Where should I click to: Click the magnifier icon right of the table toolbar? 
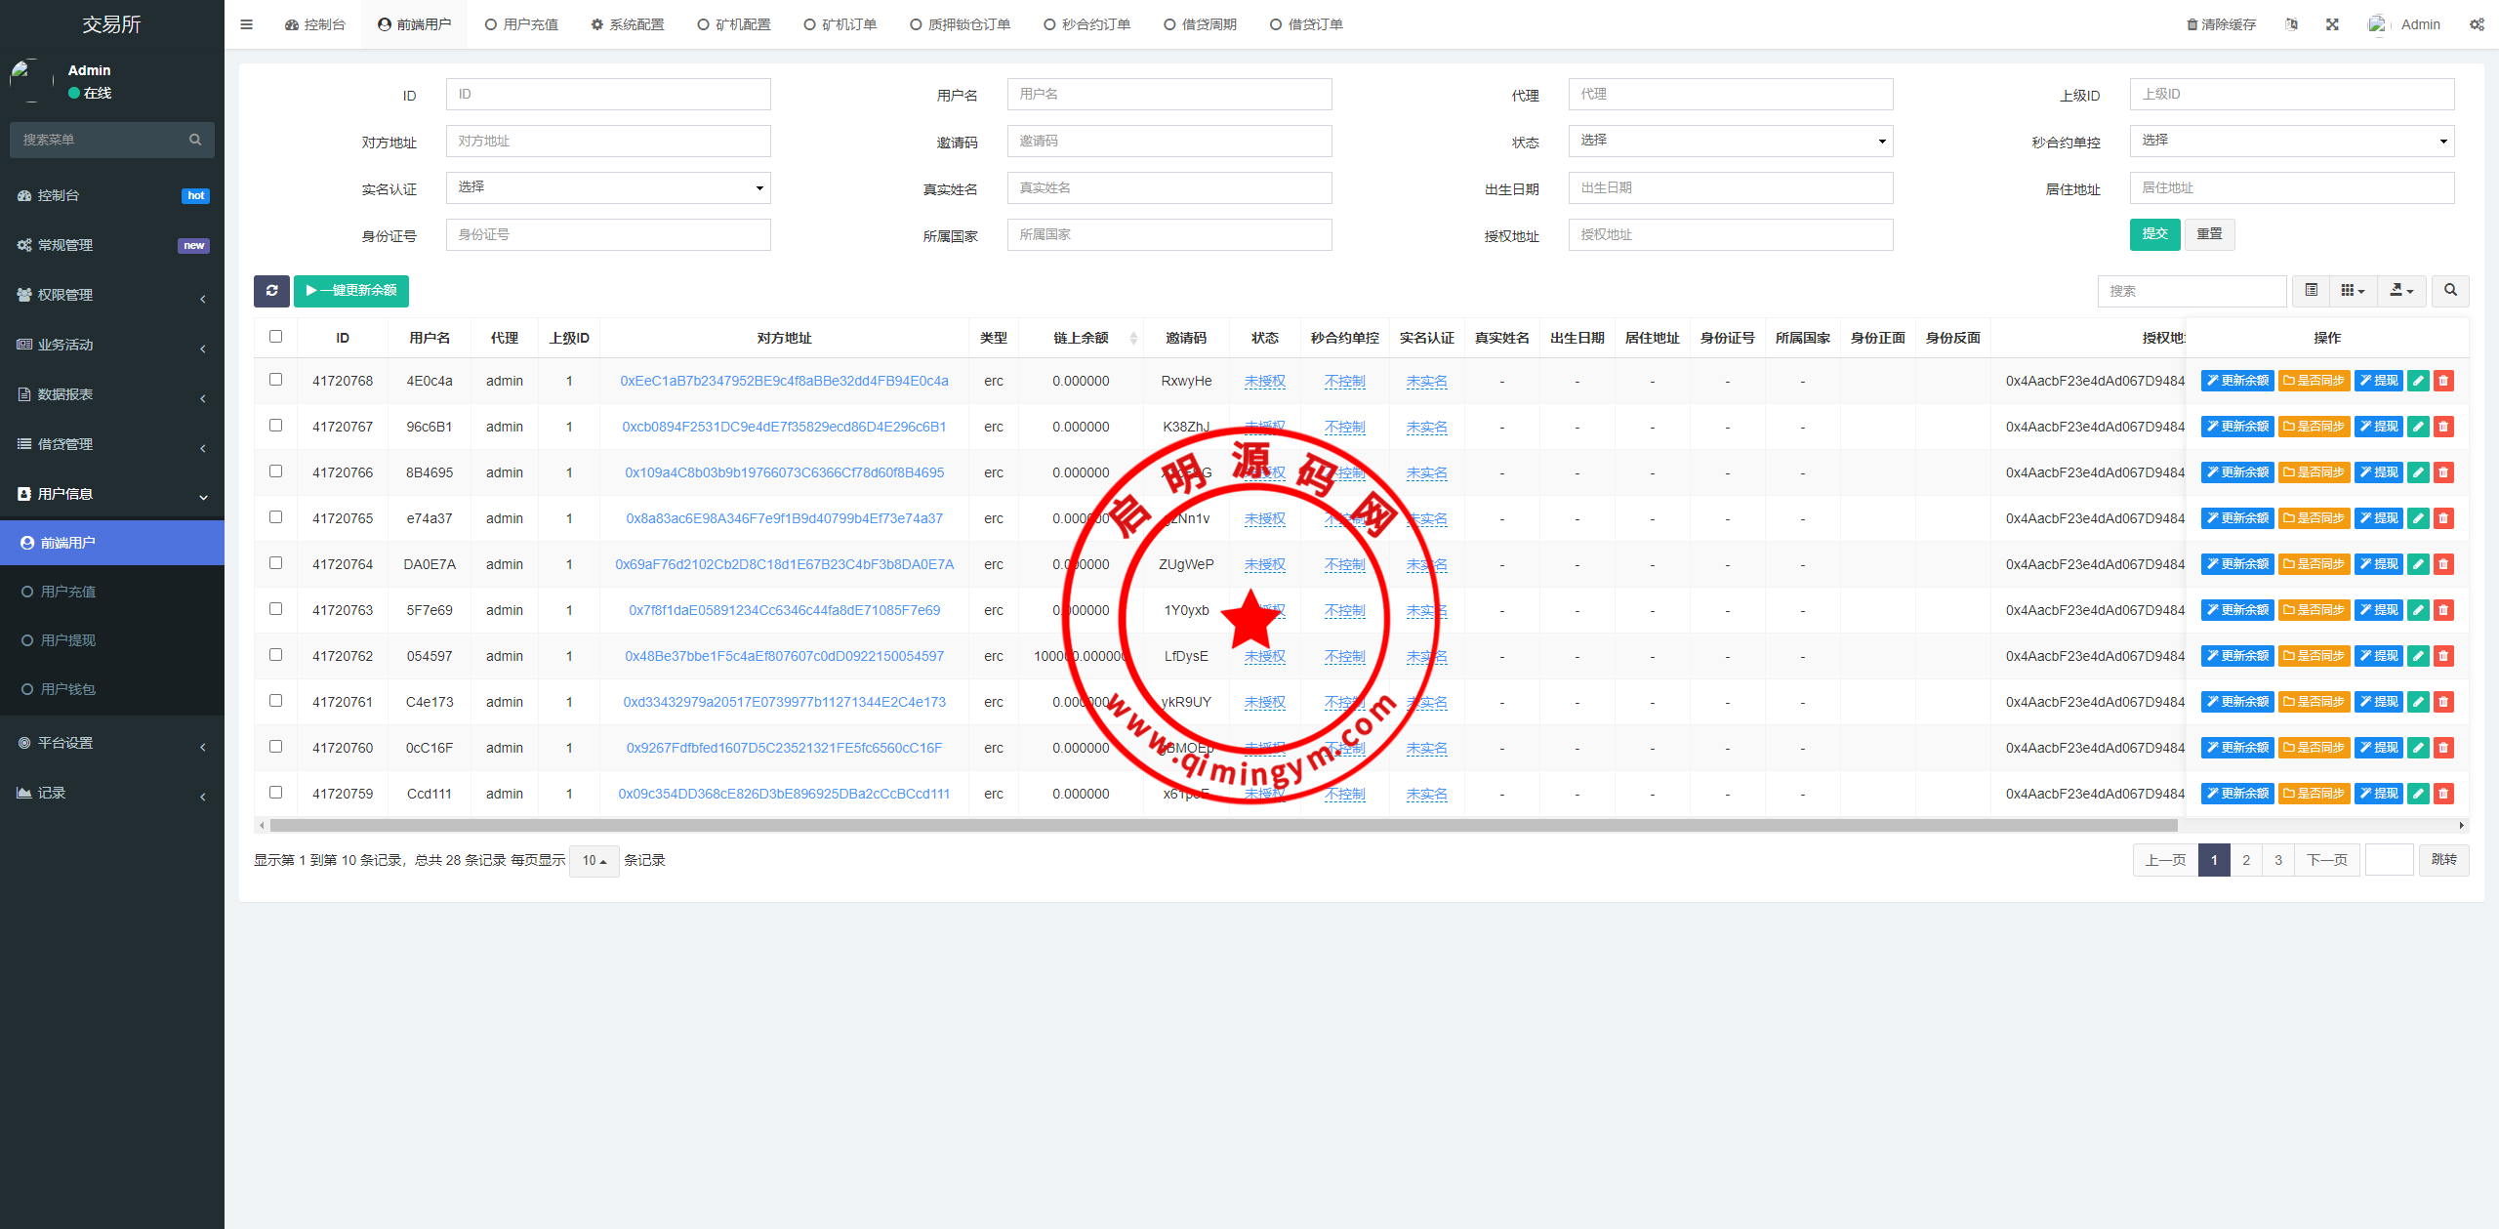[x=2450, y=291]
